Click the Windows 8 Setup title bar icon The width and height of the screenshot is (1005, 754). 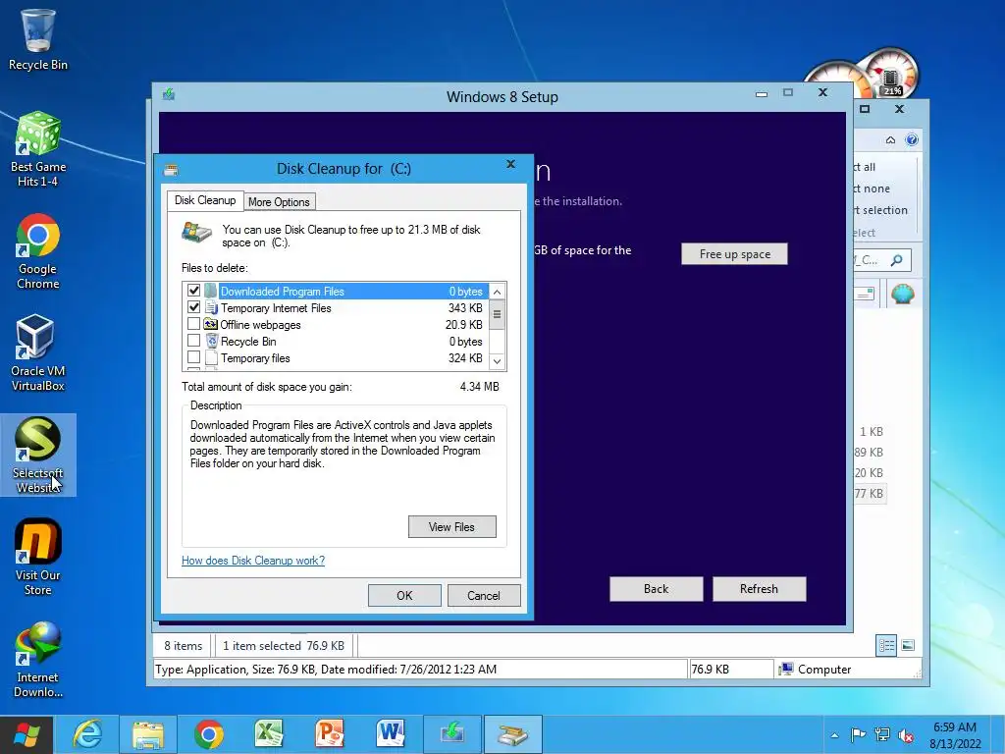[169, 95]
